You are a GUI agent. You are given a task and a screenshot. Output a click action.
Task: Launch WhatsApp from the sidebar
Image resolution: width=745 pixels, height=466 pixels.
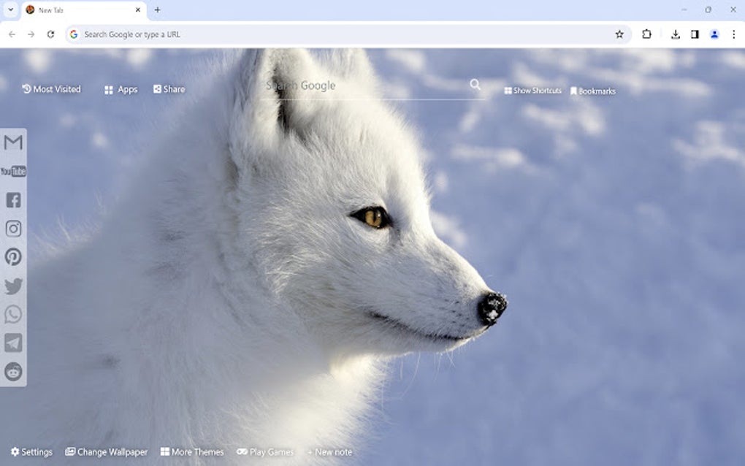[x=13, y=314]
